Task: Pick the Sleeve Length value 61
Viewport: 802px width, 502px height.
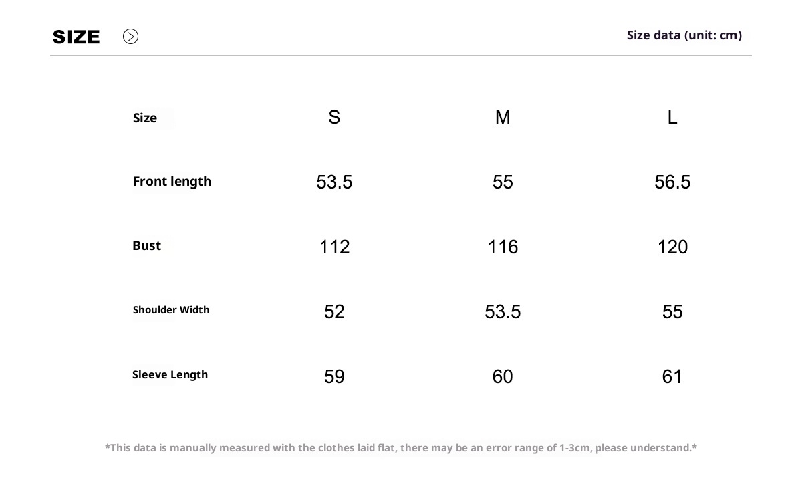Action: coord(672,377)
